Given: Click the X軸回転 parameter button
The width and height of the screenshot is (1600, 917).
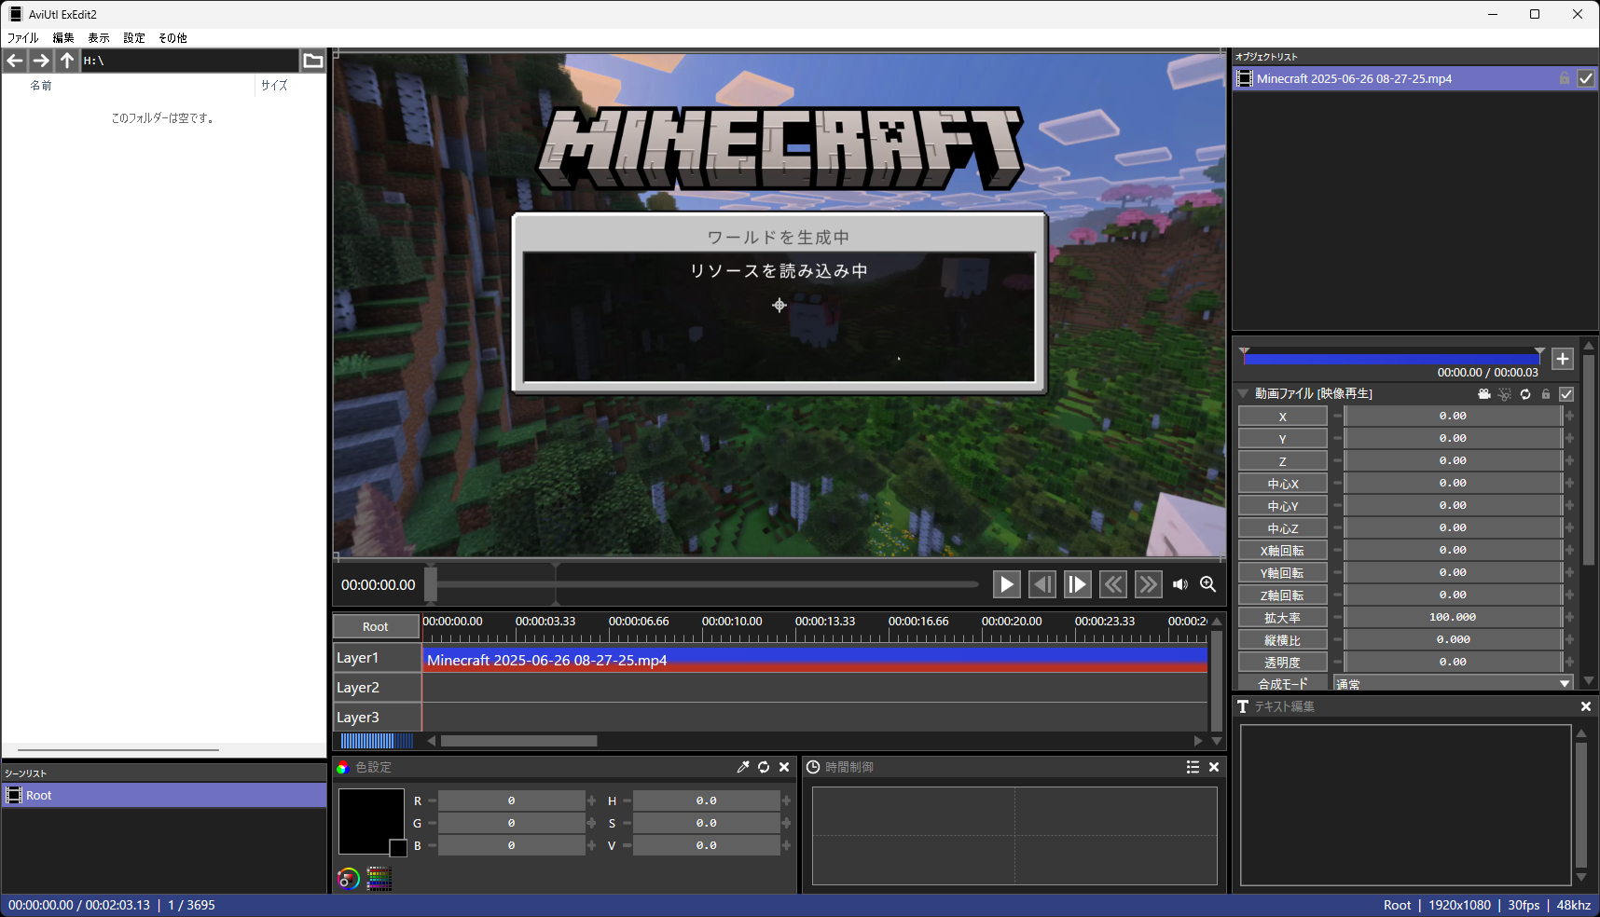Looking at the screenshot, I should (x=1283, y=551).
